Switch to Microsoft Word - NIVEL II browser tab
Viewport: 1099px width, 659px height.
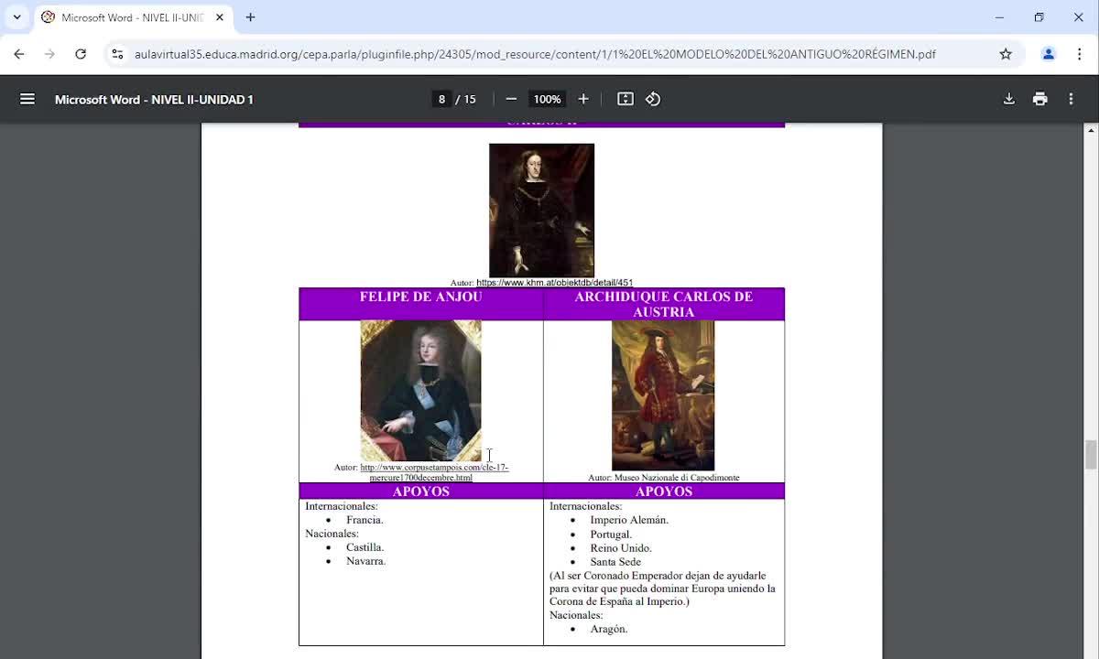point(131,17)
